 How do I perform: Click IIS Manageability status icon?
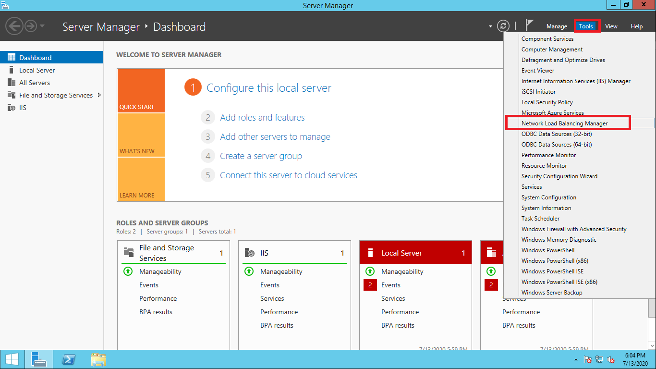[249, 271]
